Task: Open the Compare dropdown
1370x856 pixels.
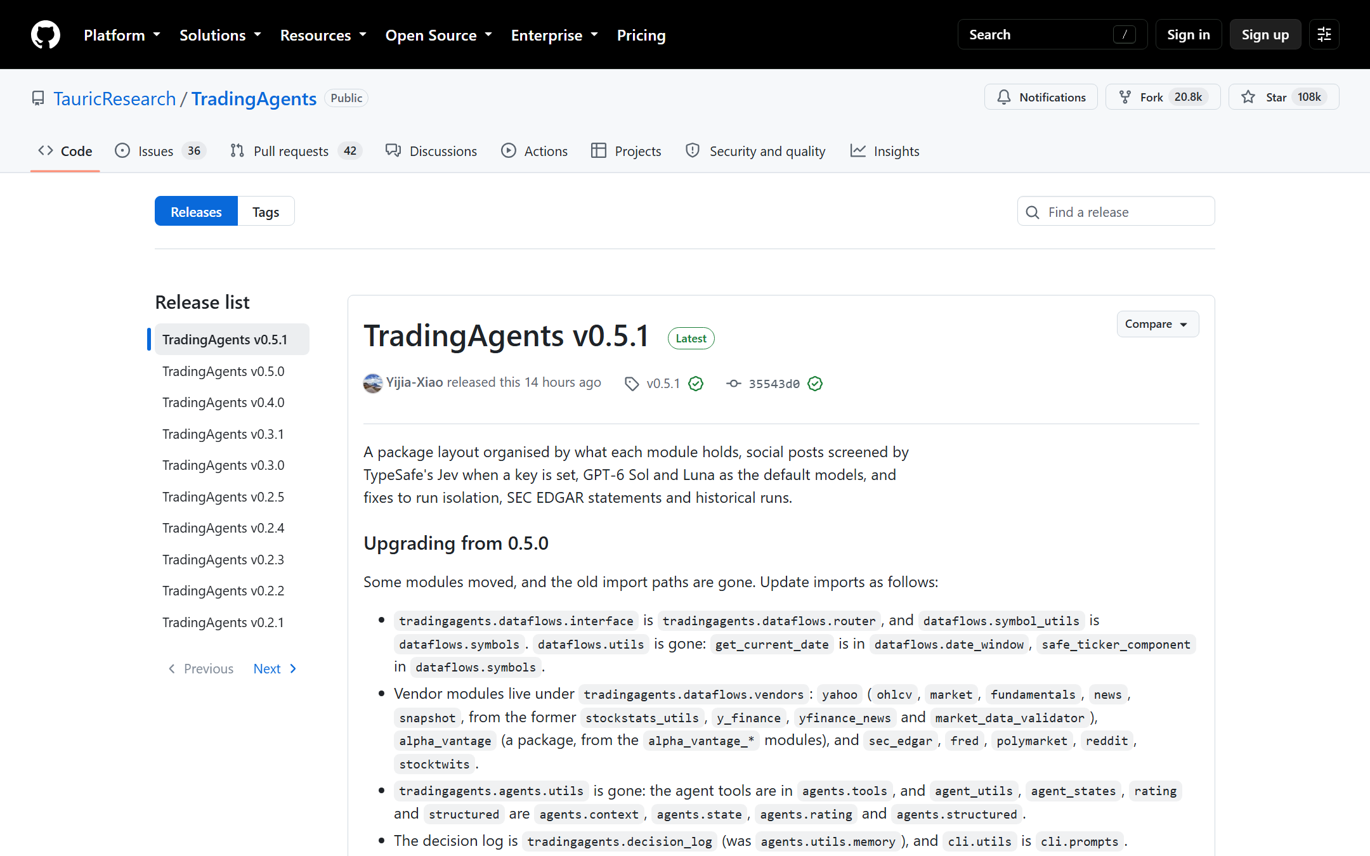Action: click(1158, 324)
